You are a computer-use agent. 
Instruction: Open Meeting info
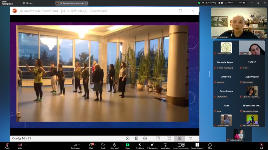pos(165,145)
